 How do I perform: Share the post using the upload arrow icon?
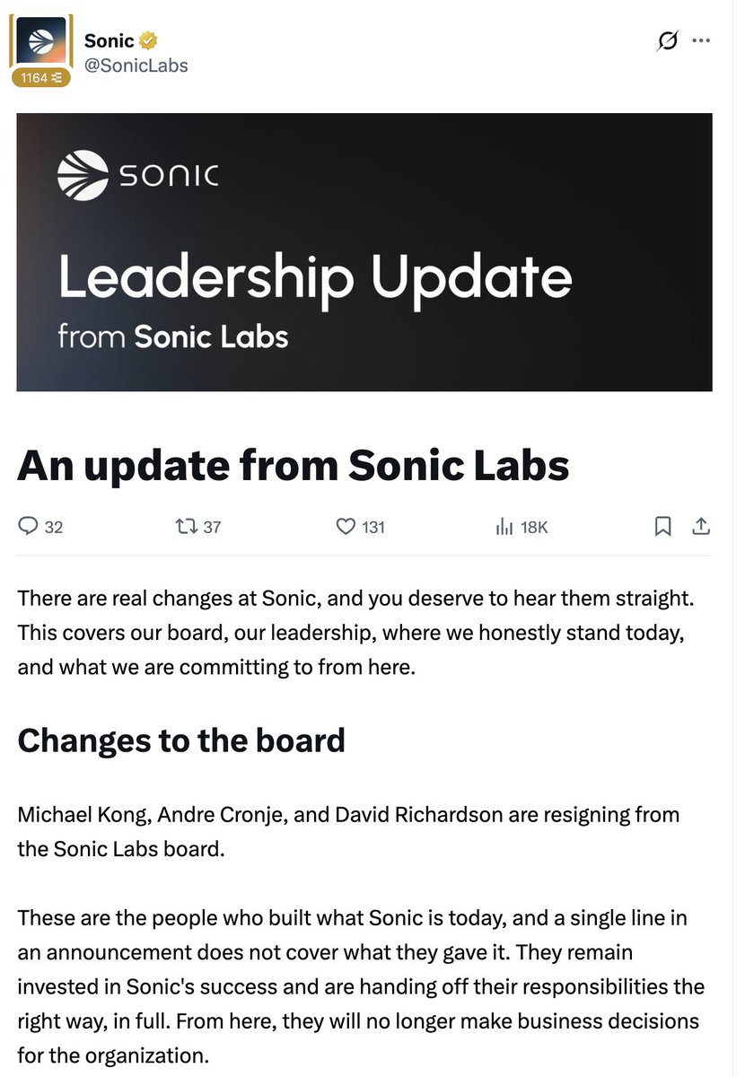pyautogui.click(x=702, y=527)
